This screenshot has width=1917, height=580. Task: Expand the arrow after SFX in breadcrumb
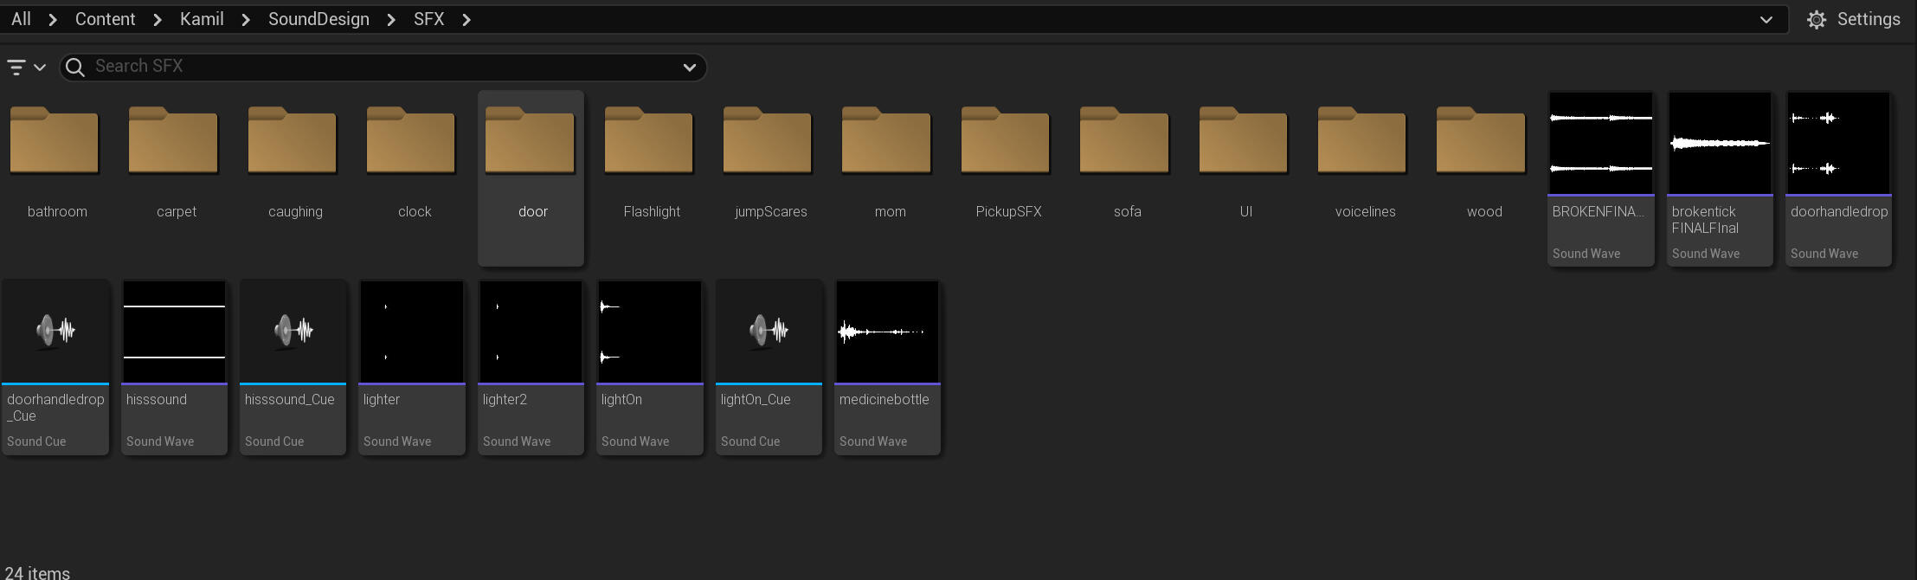[466, 20]
